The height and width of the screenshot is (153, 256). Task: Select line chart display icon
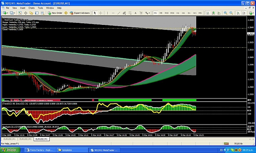click(219, 13)
